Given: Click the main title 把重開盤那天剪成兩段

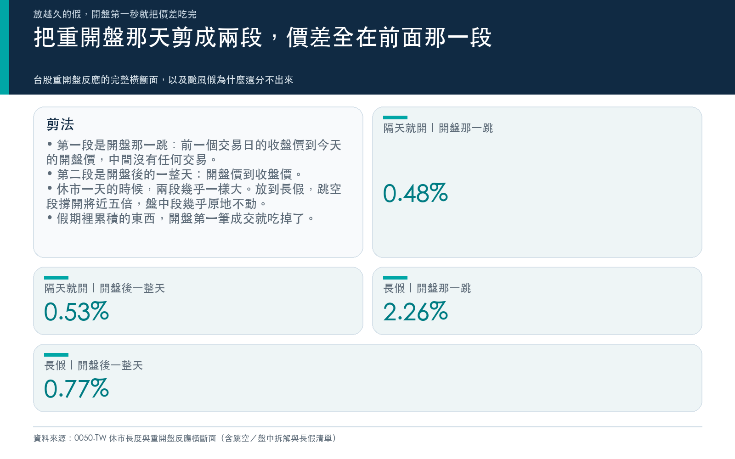Looking at the screenshot, I should (x=263, y=38).
